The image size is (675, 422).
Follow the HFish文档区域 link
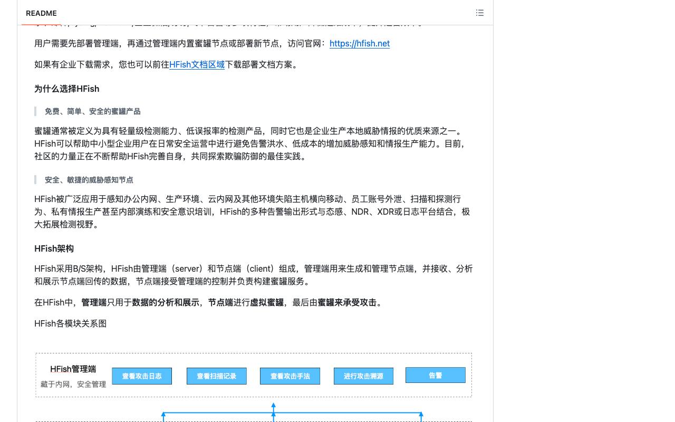[197, 64]
